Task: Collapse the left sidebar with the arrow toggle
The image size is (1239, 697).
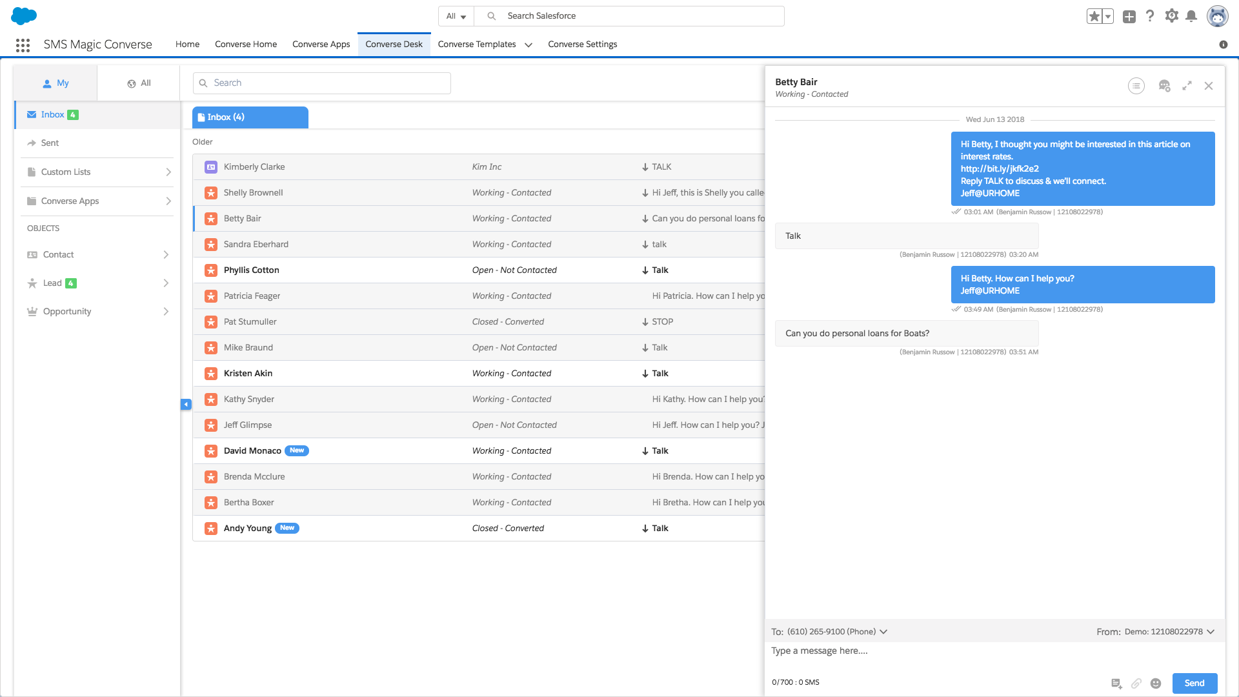Action: point(186,405)
